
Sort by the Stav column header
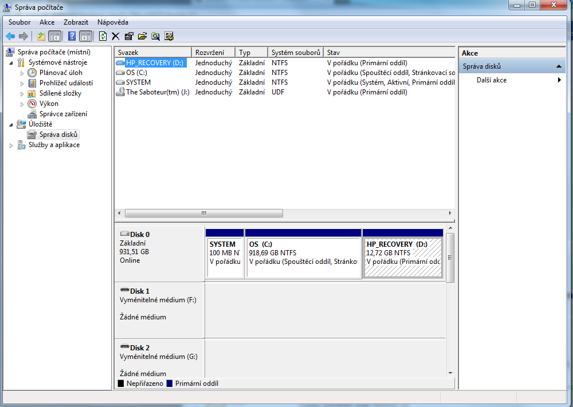point(389,52)
